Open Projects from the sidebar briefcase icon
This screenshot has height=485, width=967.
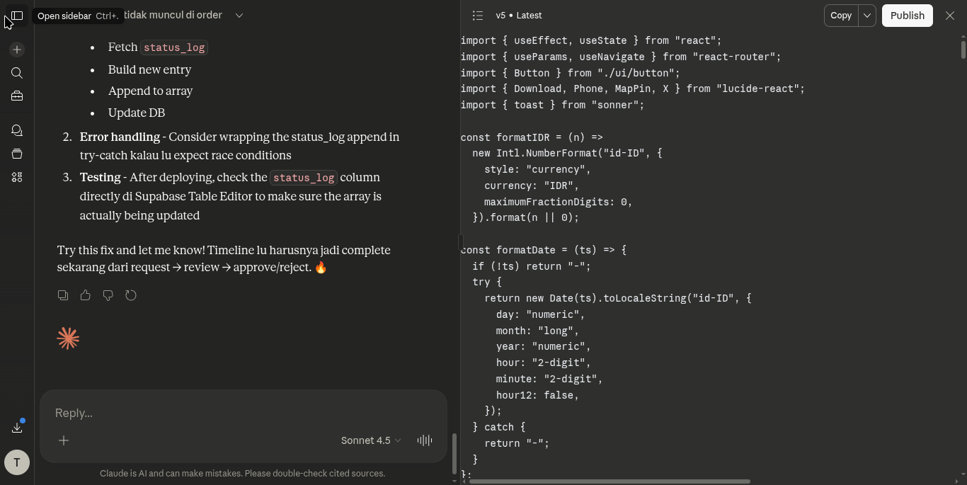point(16,96)
